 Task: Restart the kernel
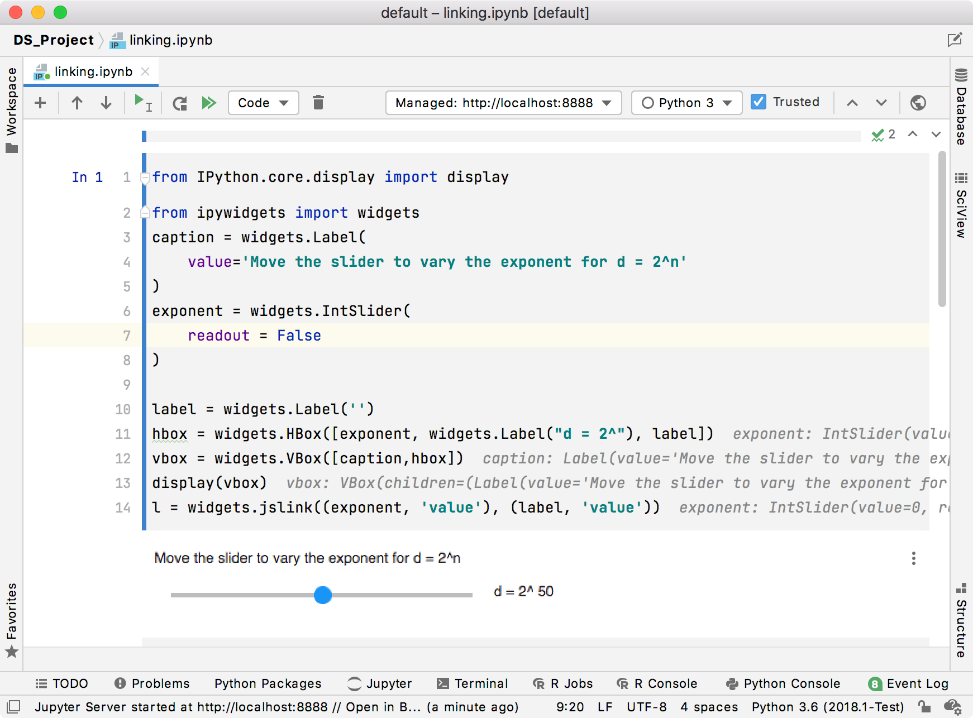(180, 103)
